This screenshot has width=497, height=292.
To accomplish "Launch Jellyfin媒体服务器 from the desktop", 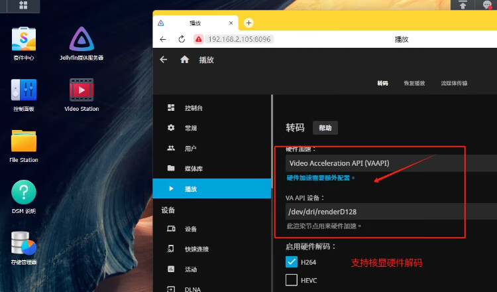I will tap(81, 39).
